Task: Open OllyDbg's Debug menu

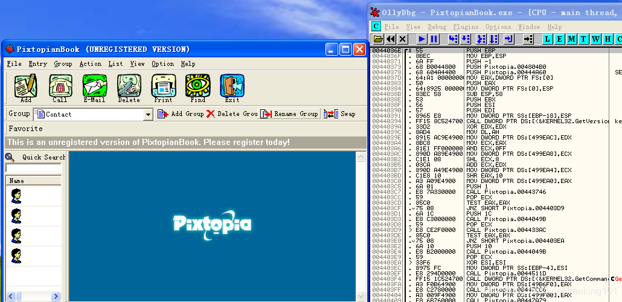Action: point(437,27)
